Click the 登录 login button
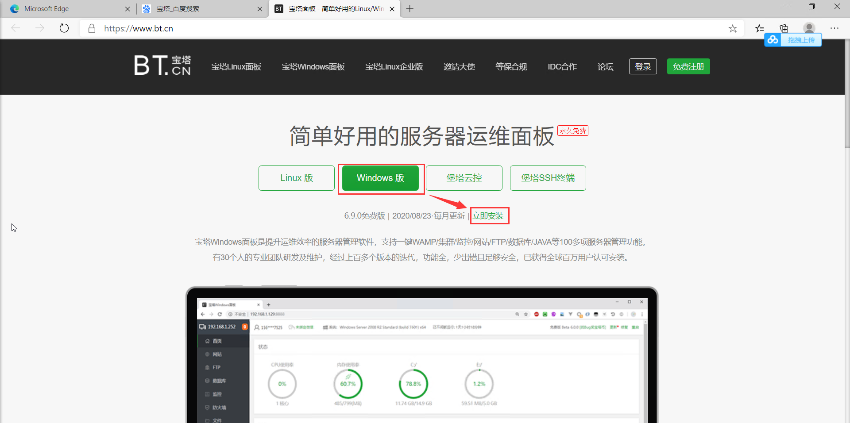This screenshot has width=850, height=423. pos(643,66)
